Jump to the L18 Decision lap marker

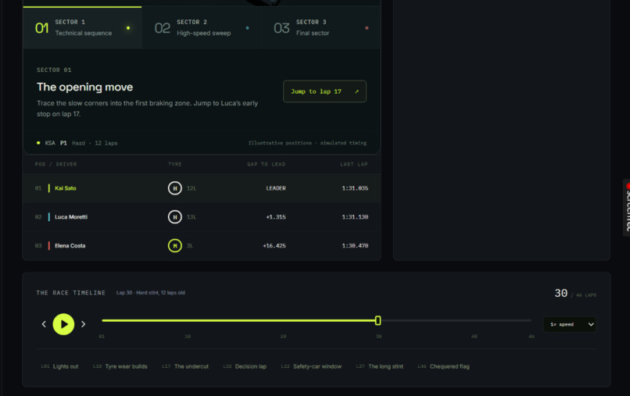click(245, 366)
